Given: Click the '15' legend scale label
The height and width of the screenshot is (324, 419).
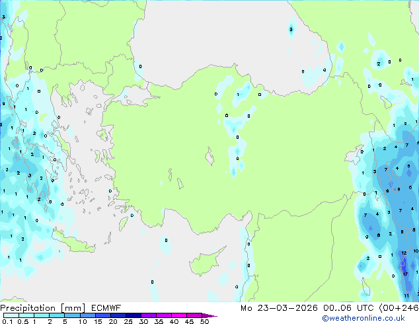Looking at the screenshot, I should (98, 321).
